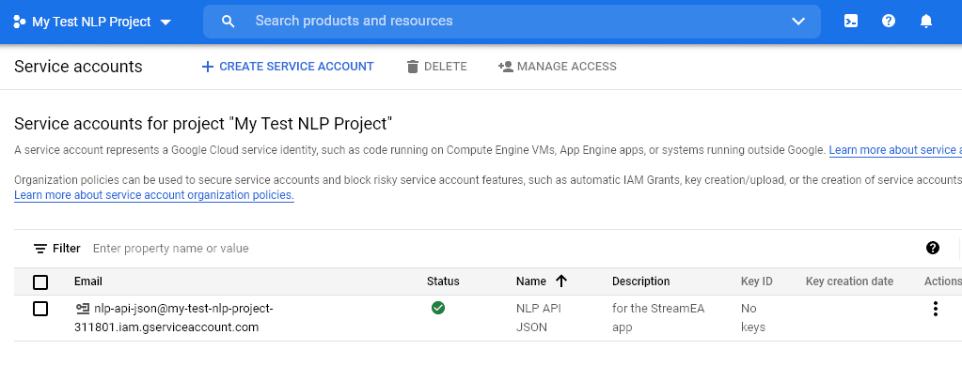Screen dimensions: 962x365
Task: Click the Description column header
Action: (x=641, y=281)
